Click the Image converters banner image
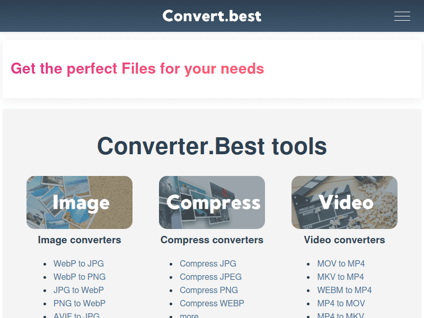 click(79, 202)
